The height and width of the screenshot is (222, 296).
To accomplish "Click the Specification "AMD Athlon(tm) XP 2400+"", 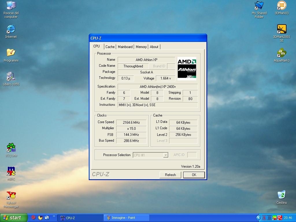I will (x=158, y=87).
